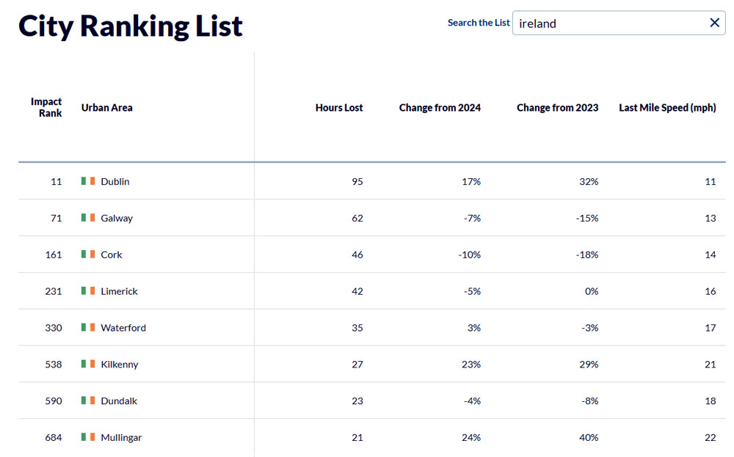Select the Kilkenny urban area name

tap(120, 365)
